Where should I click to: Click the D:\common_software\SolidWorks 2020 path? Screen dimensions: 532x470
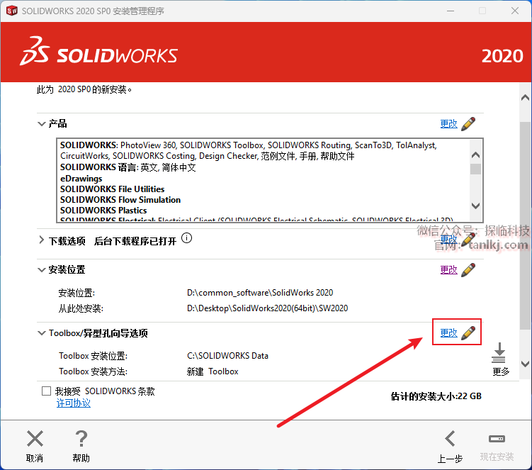click(260, 292)
